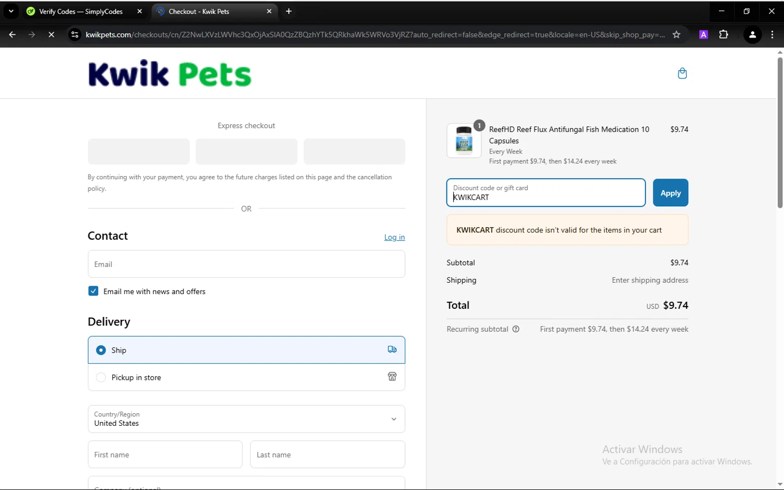Apply the KWIKCART discount code
The width and height of the screenshot is (784, 490).
pos(671,193)
